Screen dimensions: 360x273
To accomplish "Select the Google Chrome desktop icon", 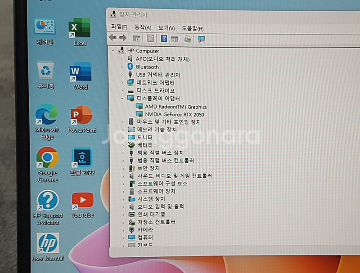I will pyautogui.click(x=48, y=165).
